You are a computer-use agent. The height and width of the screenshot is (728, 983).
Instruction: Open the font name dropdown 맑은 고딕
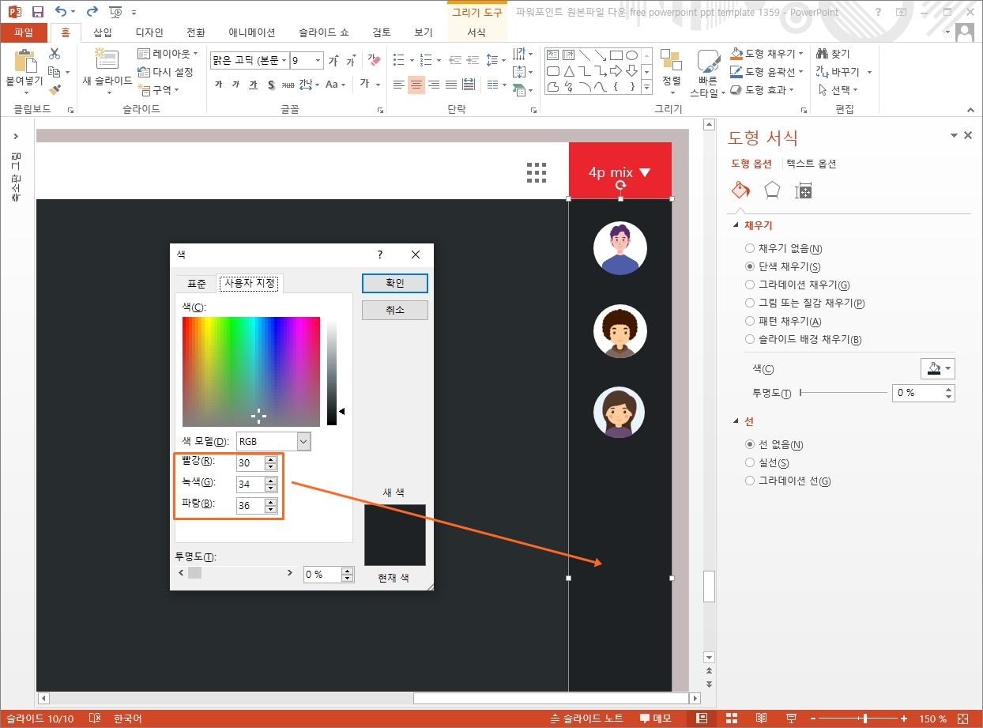pyautogui.click(x=284, y=61)
